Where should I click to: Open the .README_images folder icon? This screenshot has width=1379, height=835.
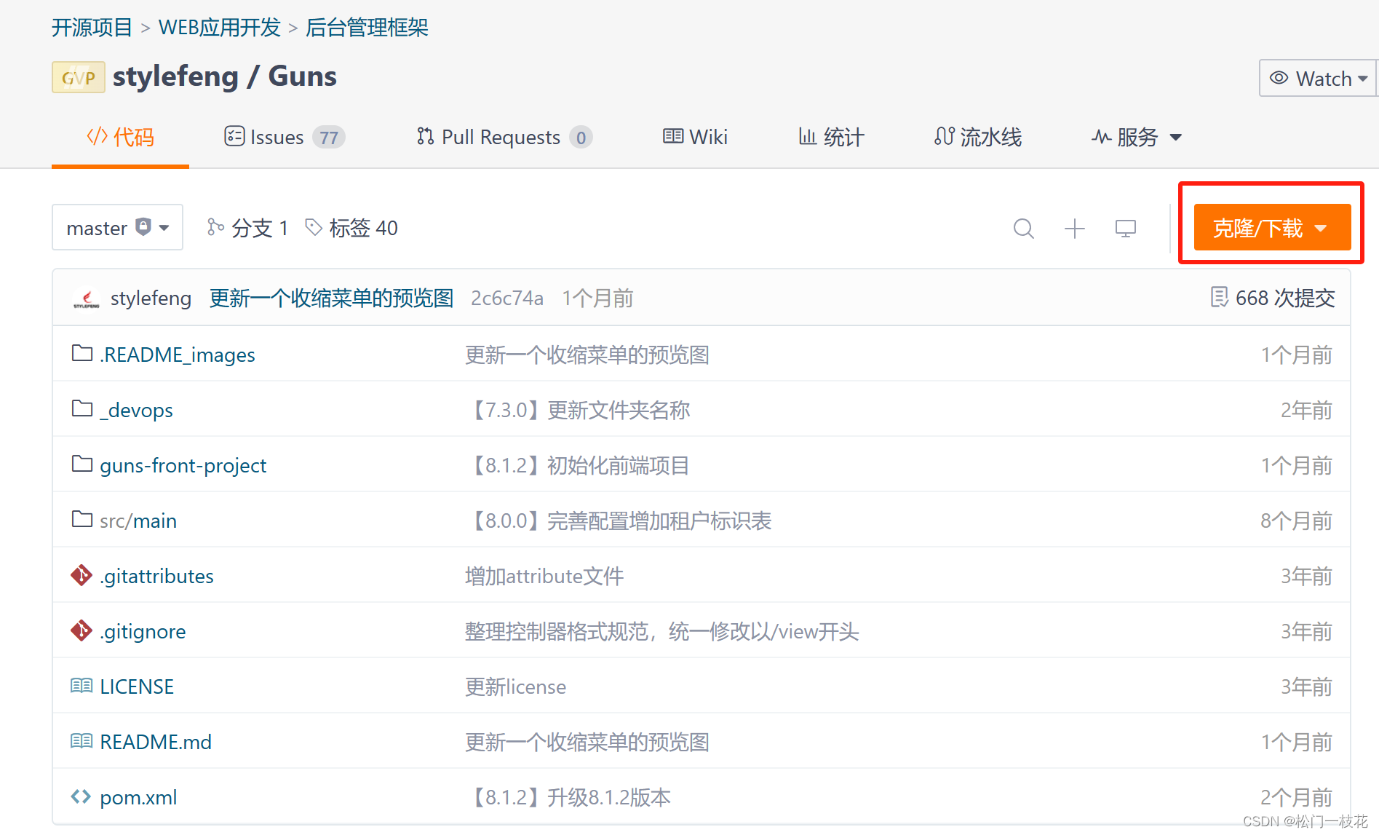click(82, 353)
